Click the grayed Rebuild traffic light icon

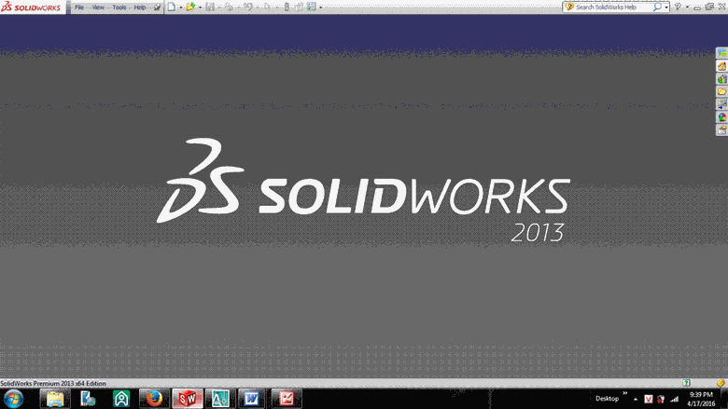287,7
